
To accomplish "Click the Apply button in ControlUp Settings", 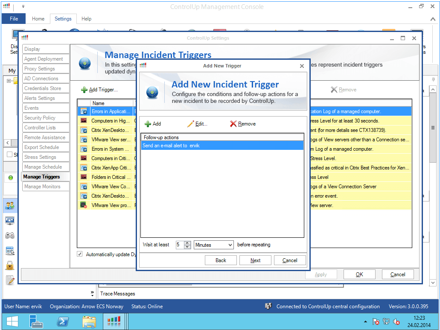I will [x=321, y=275].
